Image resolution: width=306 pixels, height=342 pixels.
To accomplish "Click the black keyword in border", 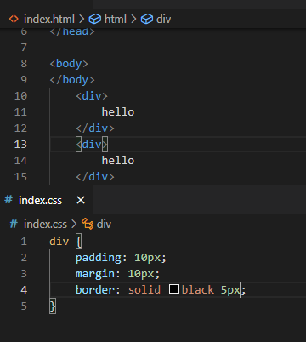I will [198, 290].
